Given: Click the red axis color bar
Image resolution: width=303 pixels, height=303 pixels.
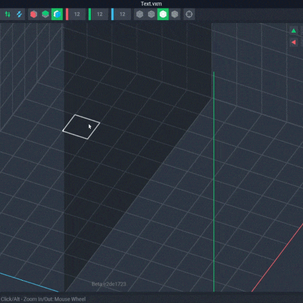Looking at the screenshot, I should tap(67, 14).
